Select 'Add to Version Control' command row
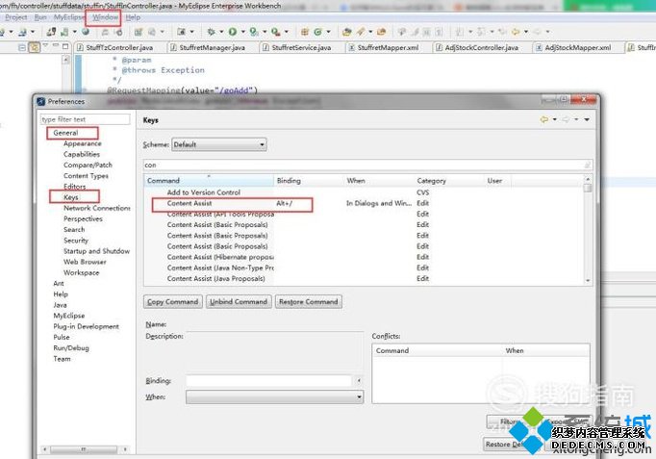 click(364, 192)
